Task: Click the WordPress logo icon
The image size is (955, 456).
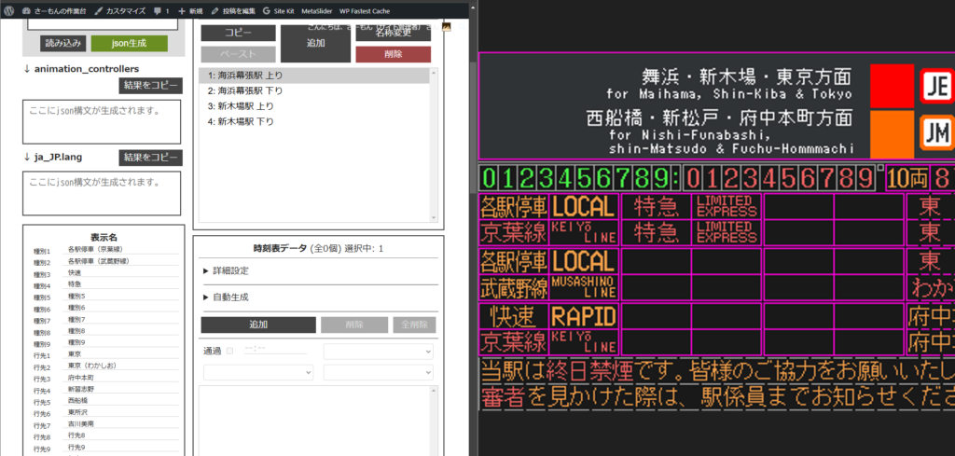Action: (11, 10)
